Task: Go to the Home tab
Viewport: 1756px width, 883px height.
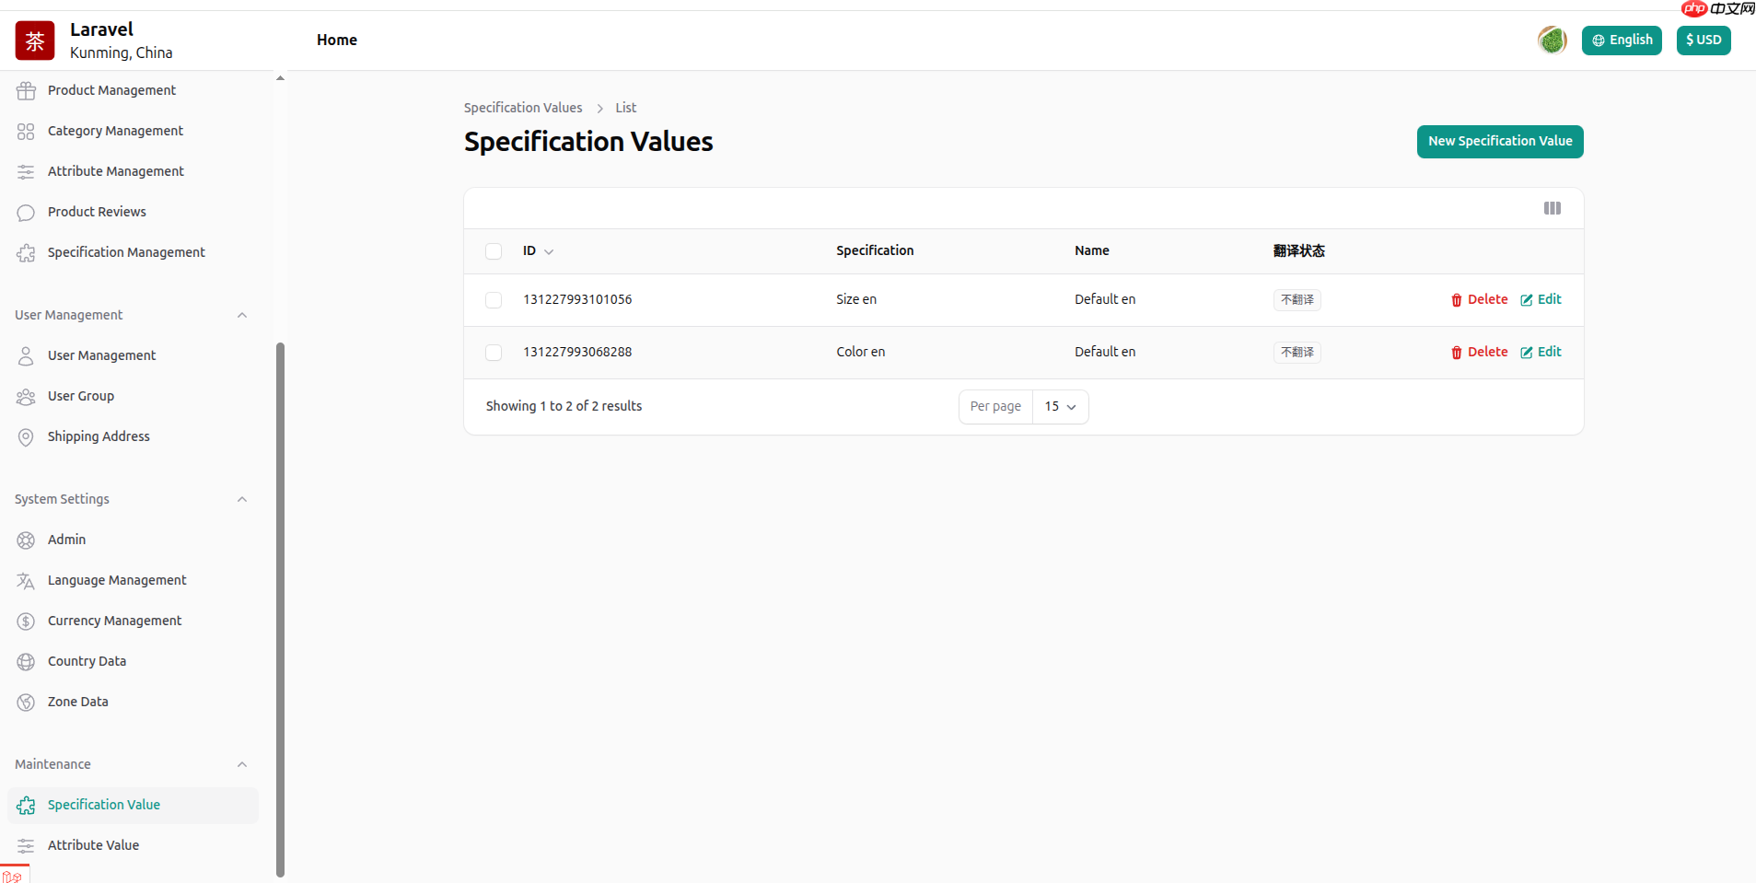Action: coord(336,40)
